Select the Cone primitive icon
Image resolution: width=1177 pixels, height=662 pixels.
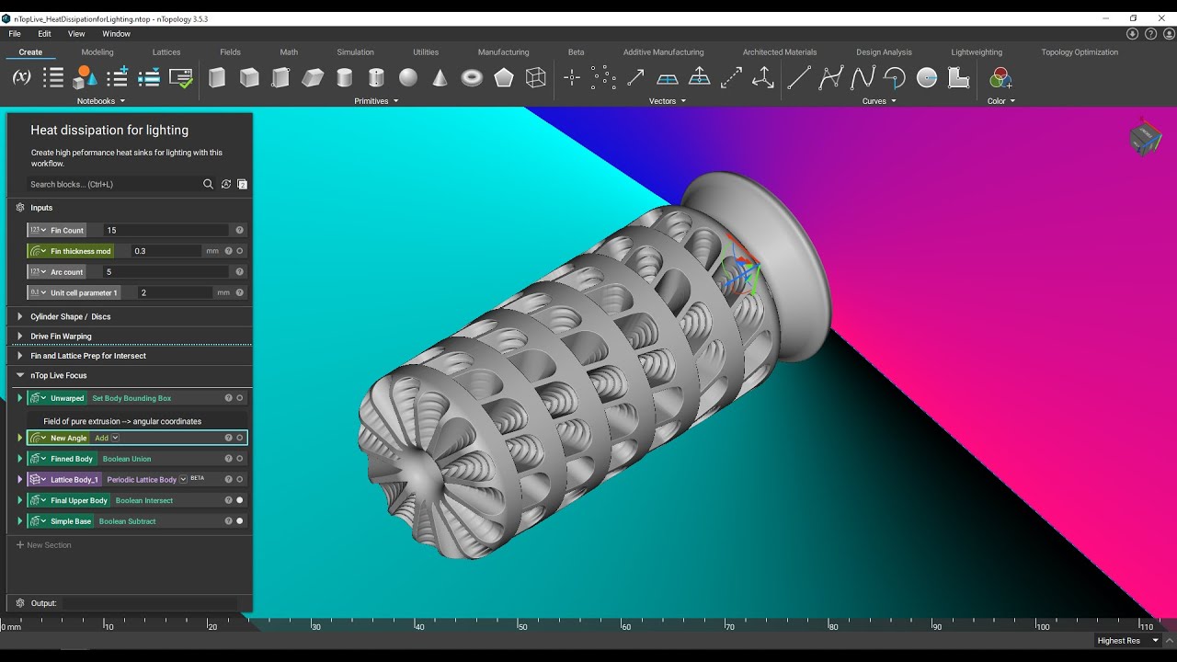(x=440, y=77)
